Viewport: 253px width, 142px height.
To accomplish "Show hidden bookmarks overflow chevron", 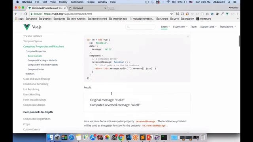I will pos(238,19).
